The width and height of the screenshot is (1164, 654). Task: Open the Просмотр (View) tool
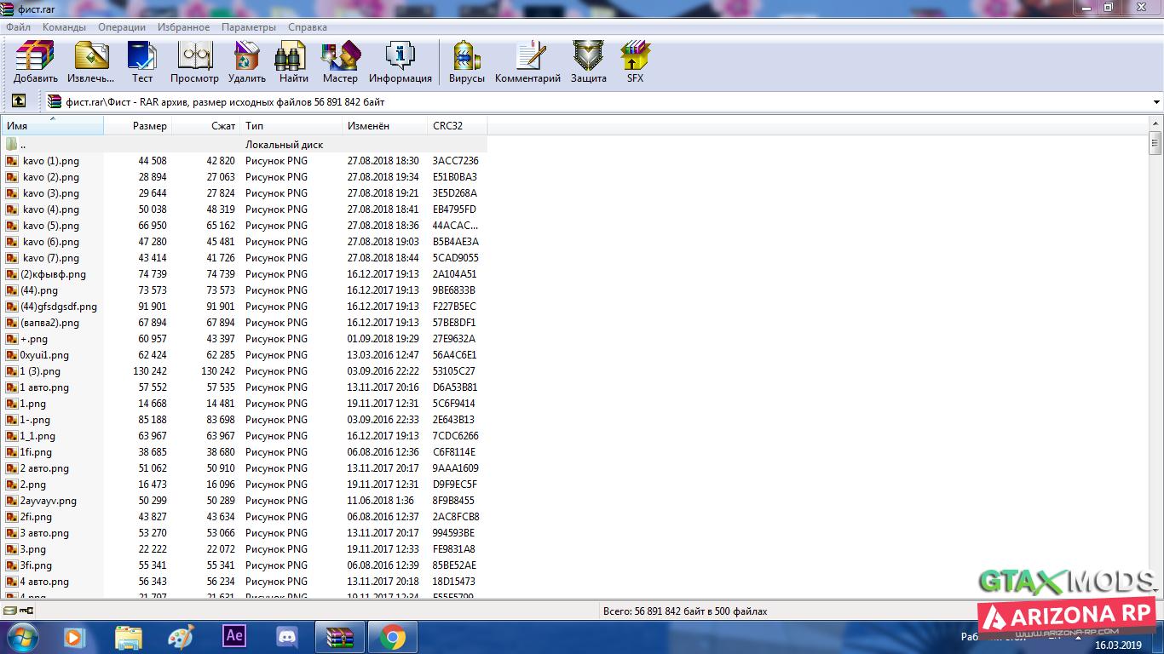pos(194,62)
